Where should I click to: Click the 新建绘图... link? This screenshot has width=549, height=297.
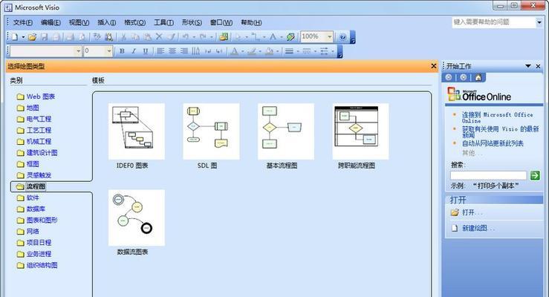click(478, 228)
